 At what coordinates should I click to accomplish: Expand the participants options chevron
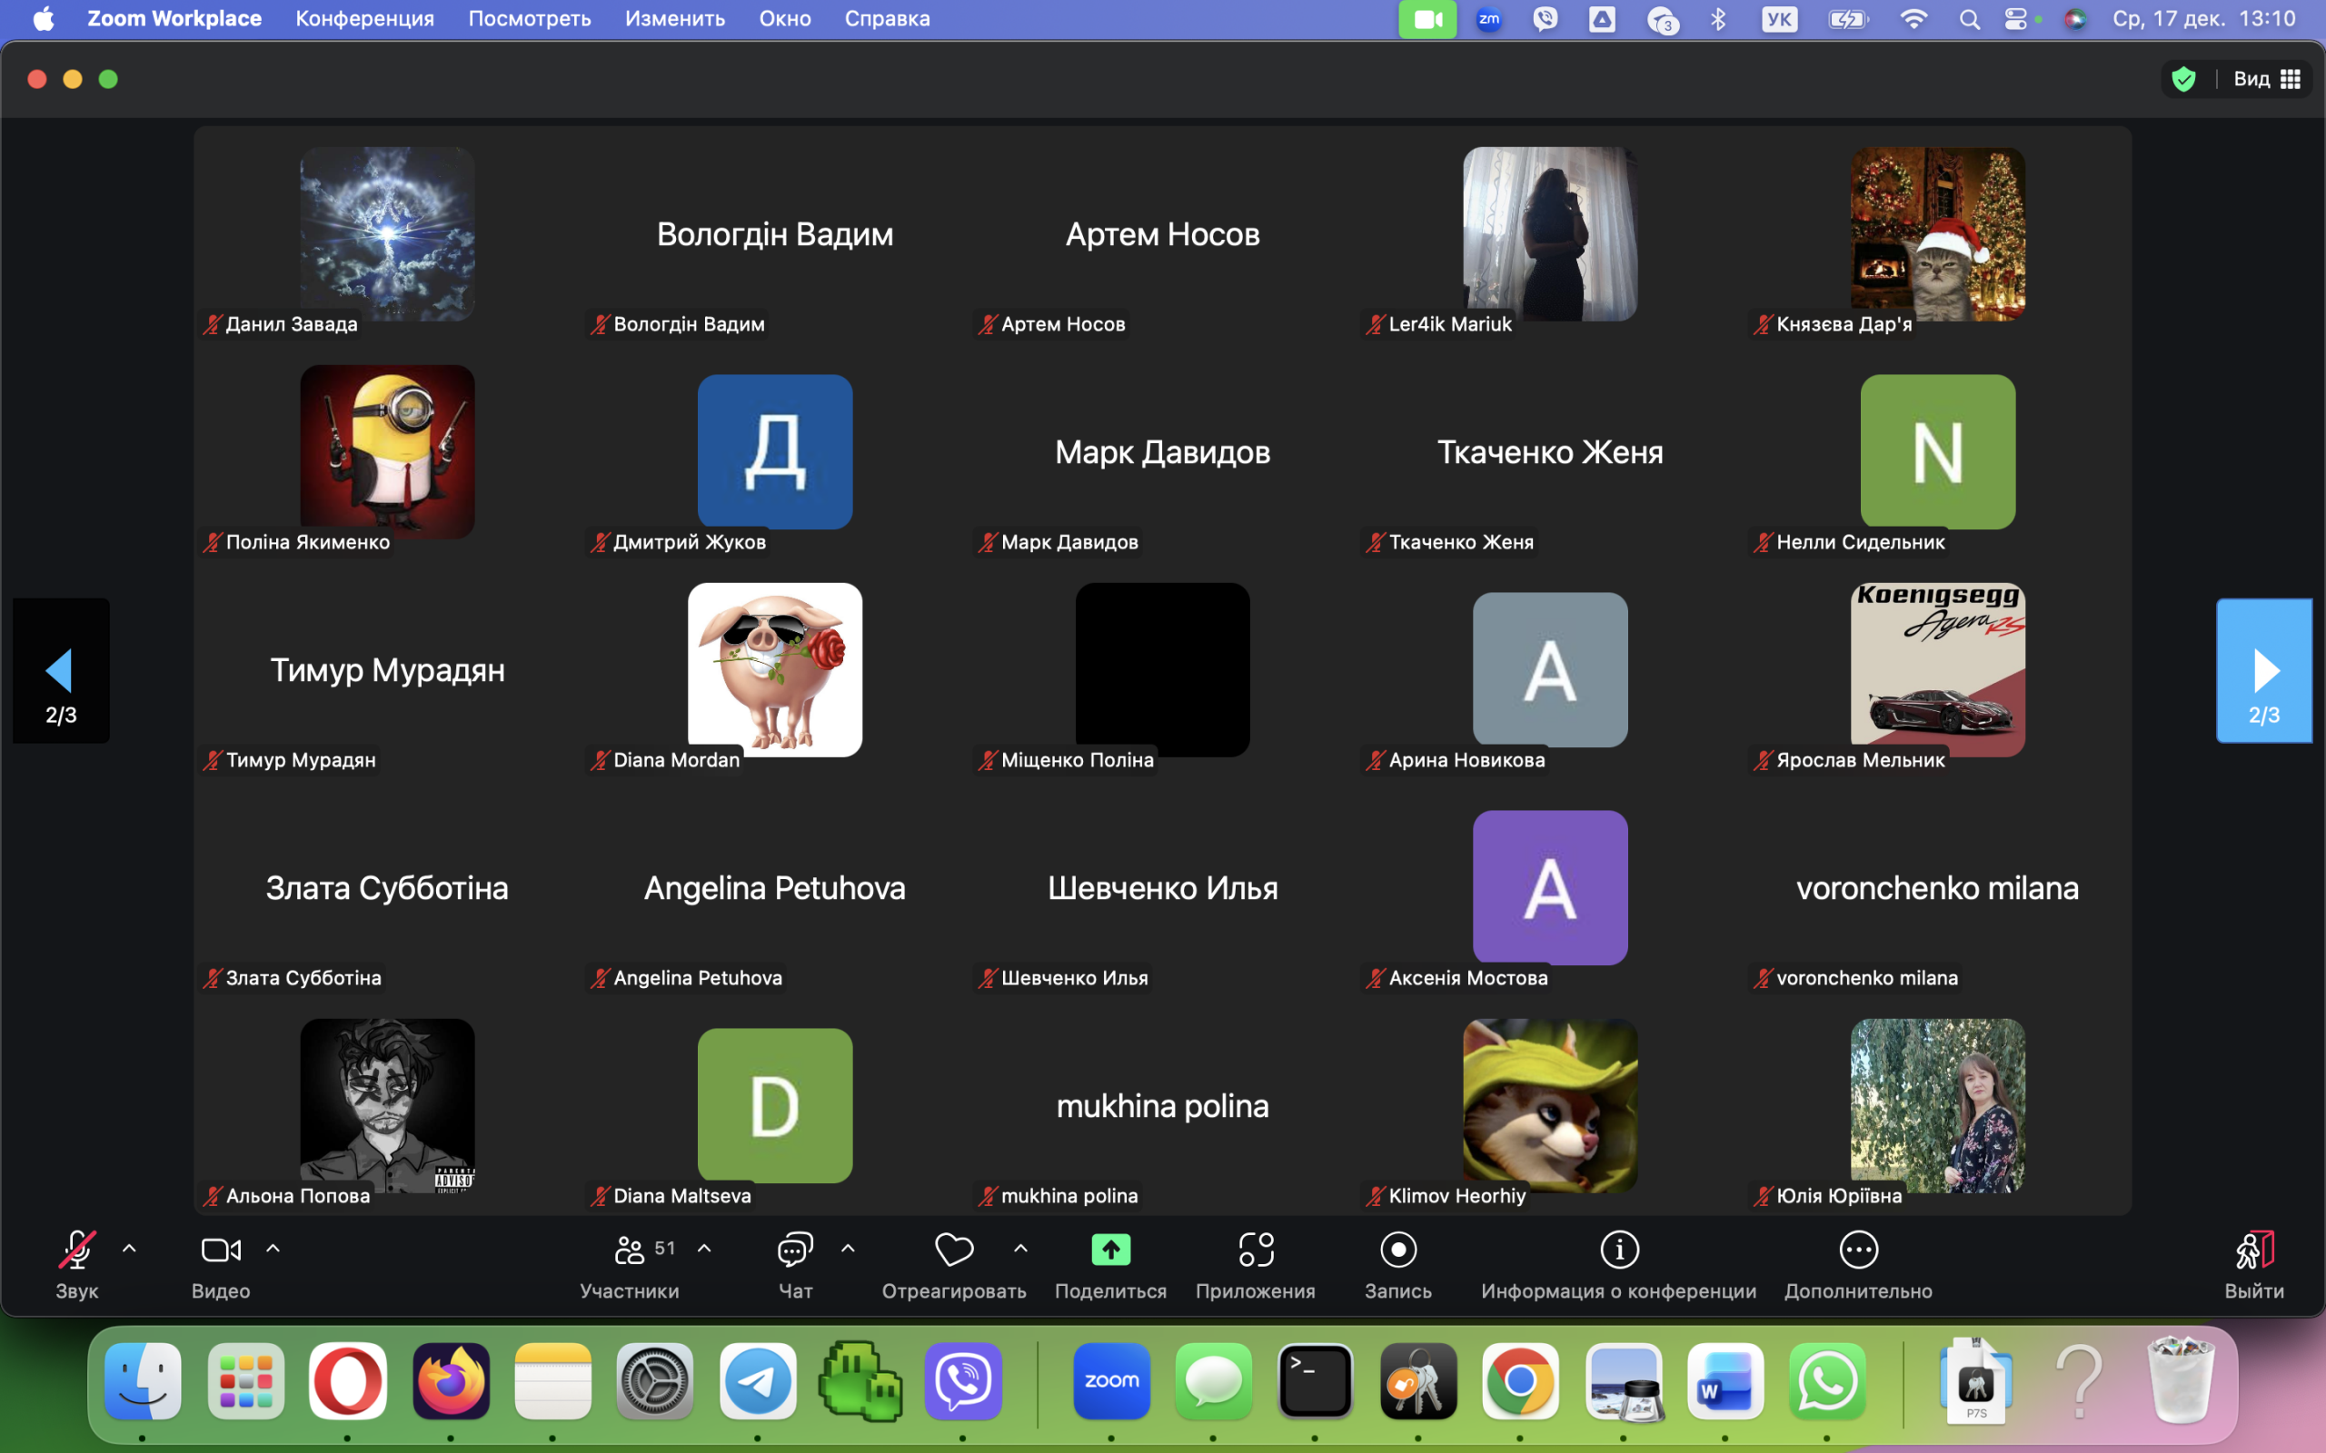point(704,1249)
